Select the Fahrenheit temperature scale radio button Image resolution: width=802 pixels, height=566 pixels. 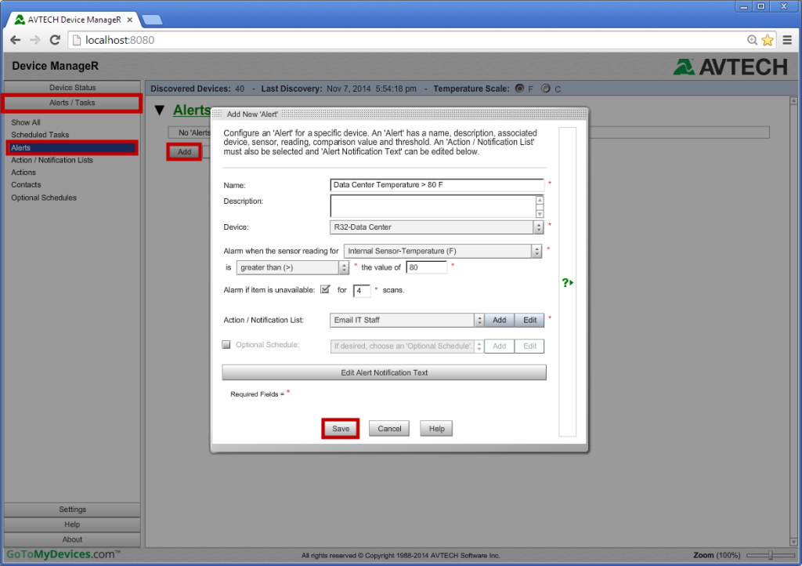(x=518, y=89)
